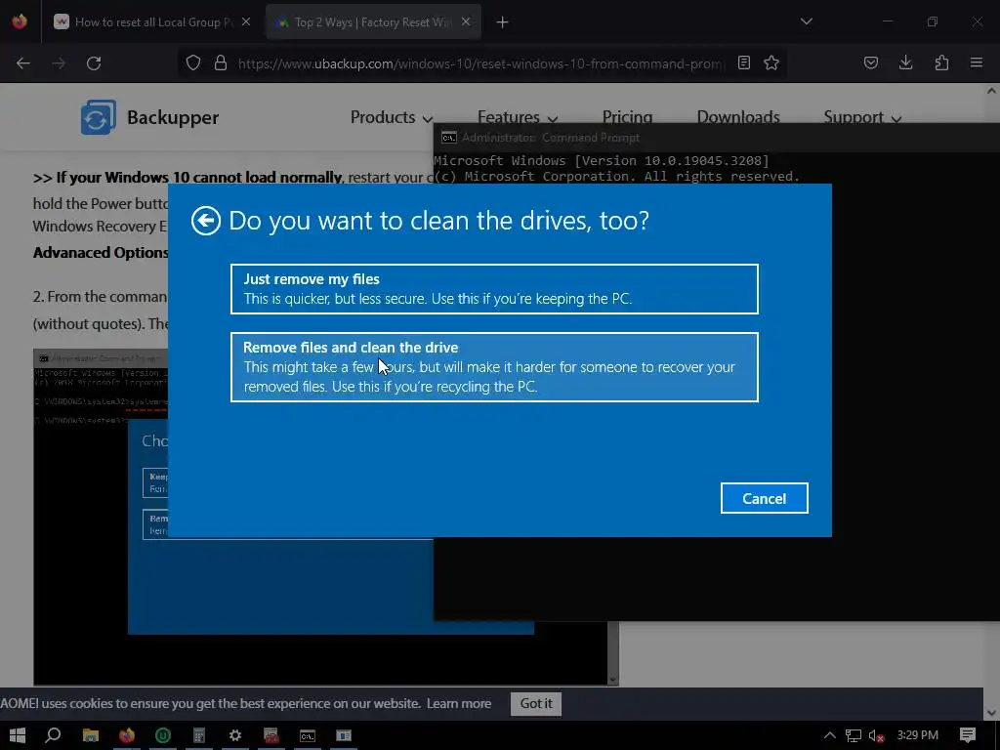Open Windows taskbar search

pos(53,735)
